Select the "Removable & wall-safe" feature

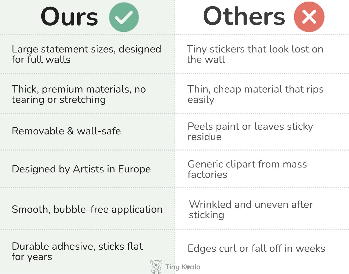point(66,131)
